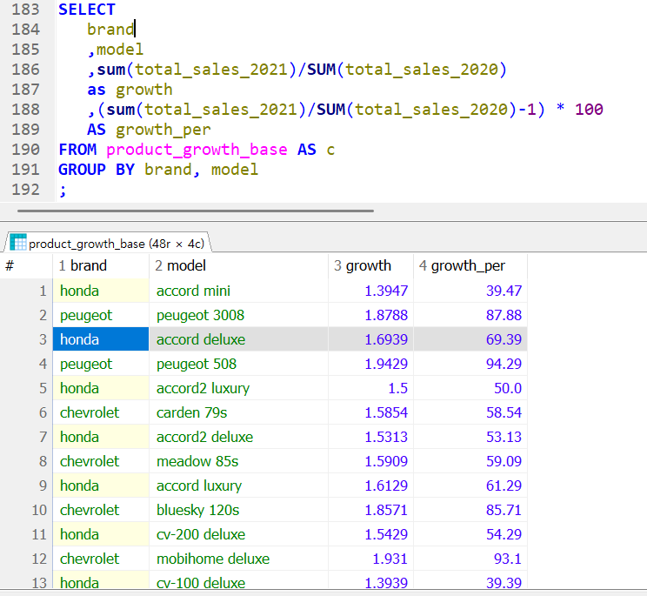Viewport: 647px width, 596px height.
Task: Click row number 11 in the grid
Action: [26, 534]
